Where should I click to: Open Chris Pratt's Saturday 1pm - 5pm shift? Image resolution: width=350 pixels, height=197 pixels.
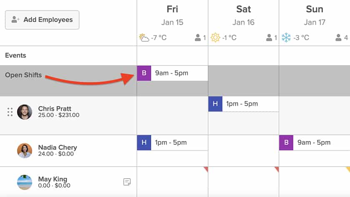pos(243,104)
